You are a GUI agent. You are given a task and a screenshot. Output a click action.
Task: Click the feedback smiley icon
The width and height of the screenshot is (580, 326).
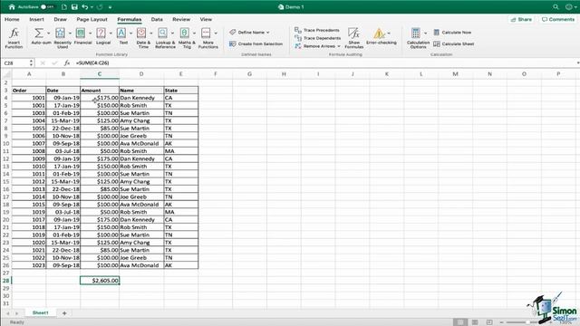[x=569, y=7]
